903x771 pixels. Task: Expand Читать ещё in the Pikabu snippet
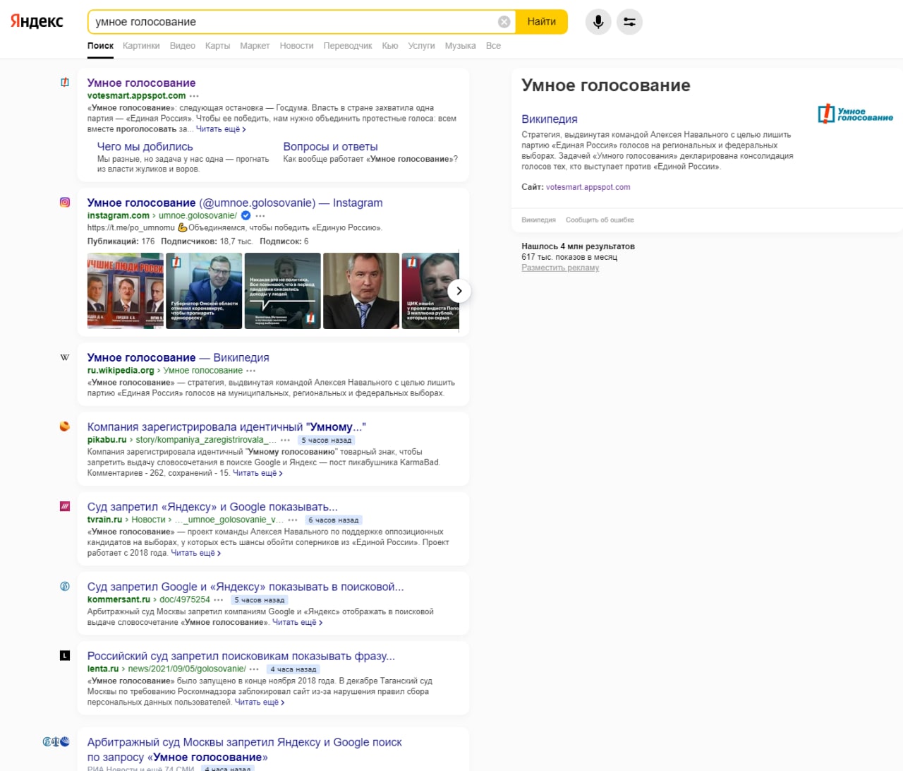257,473
